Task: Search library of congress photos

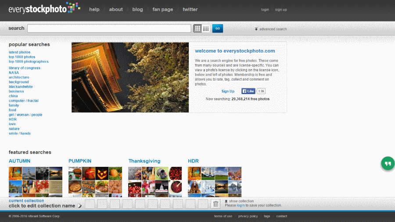Action: coord(25,68)
